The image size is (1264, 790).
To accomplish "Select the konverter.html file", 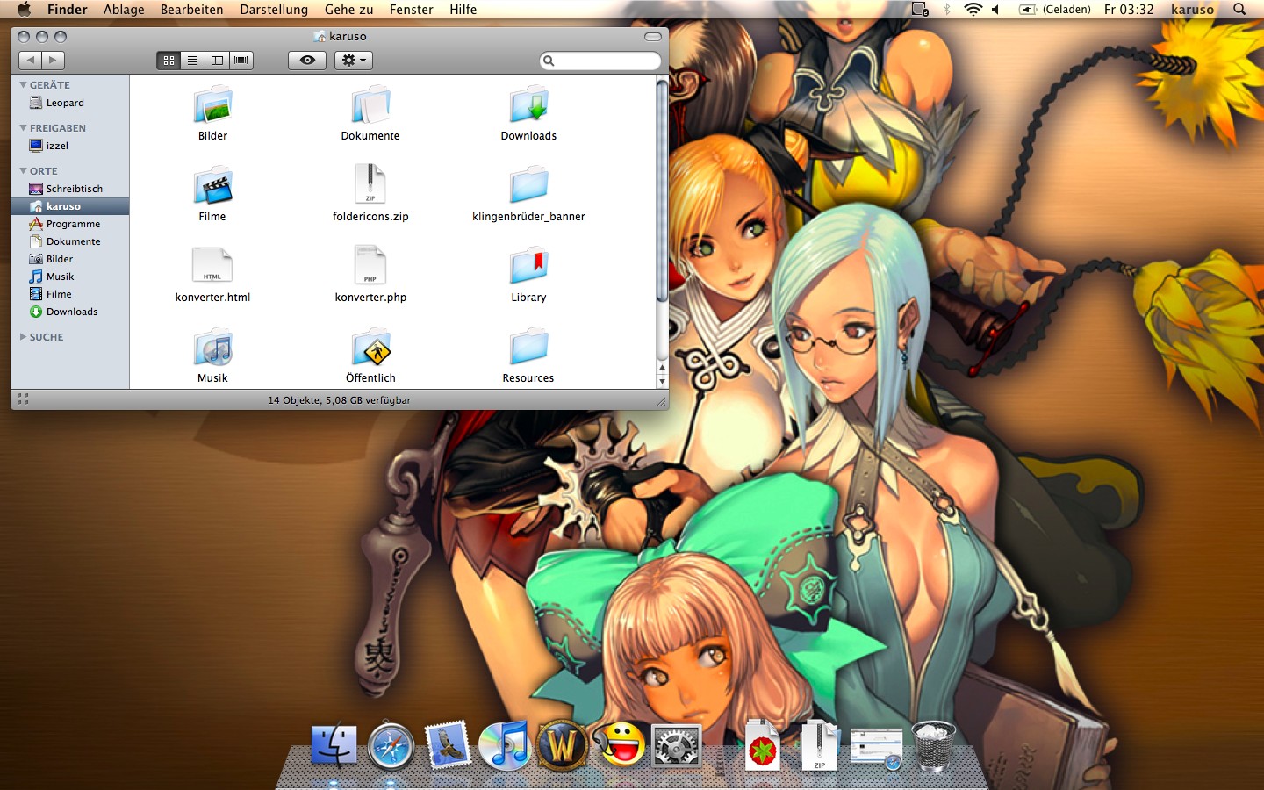I will coord(212,265).
